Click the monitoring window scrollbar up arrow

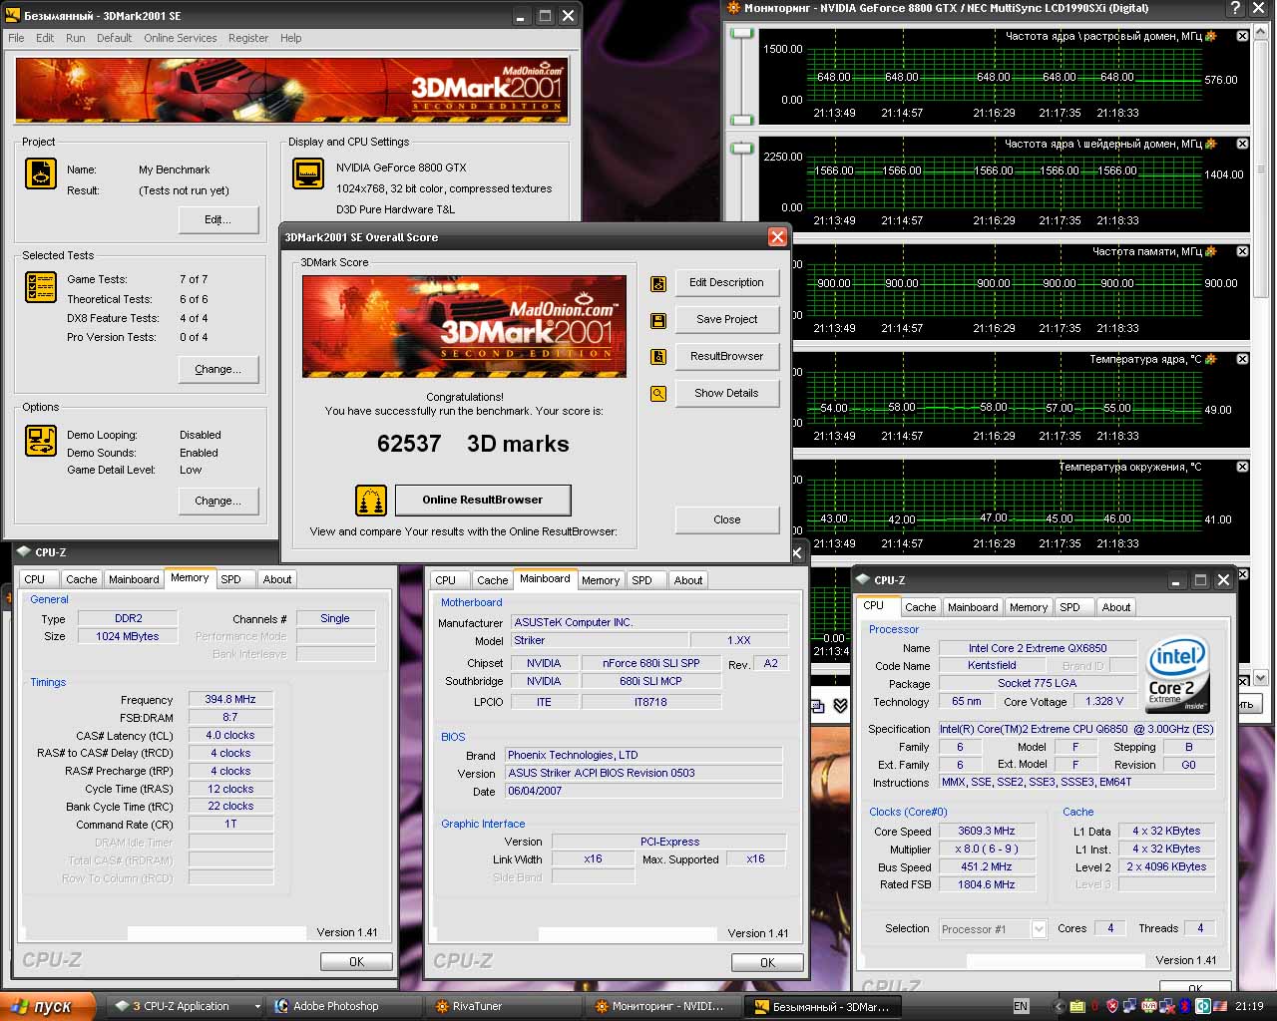tap(1261, 34)
